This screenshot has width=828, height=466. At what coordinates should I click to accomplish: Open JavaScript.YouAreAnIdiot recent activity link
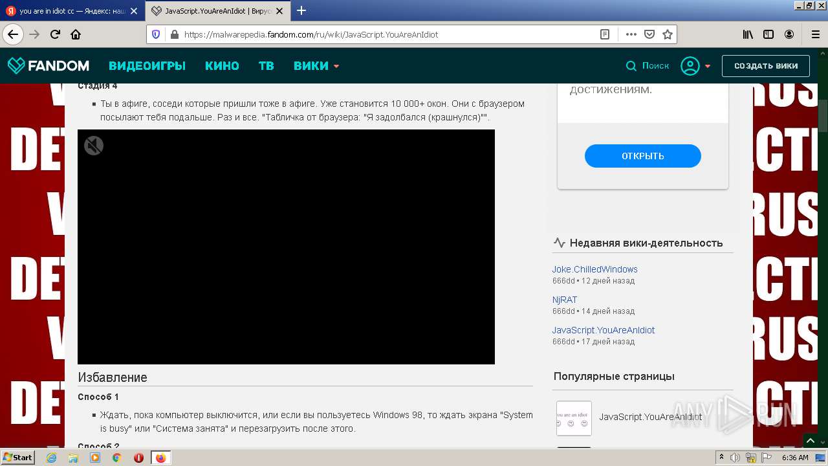pos(604,330)
